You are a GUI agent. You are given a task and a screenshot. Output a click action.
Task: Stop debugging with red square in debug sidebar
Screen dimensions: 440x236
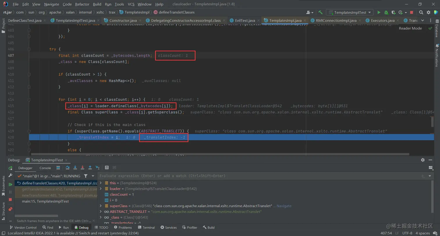pyautogui.click(x=10, y=200)
